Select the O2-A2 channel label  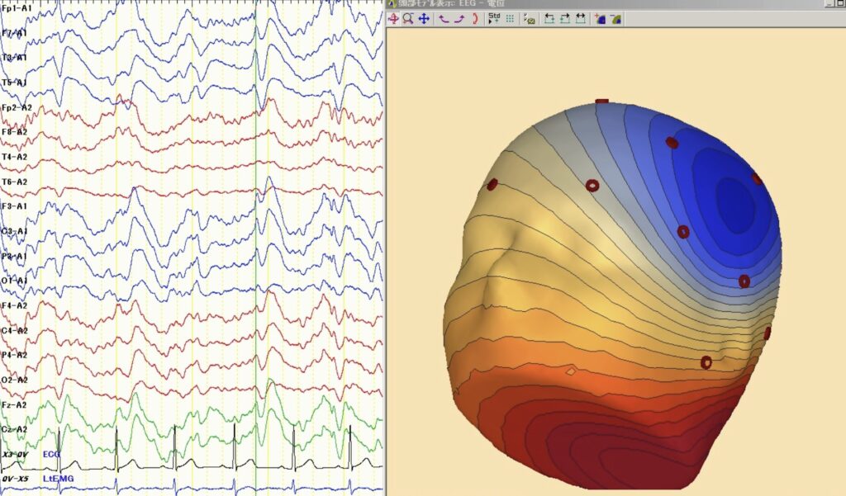click(15, 380)
